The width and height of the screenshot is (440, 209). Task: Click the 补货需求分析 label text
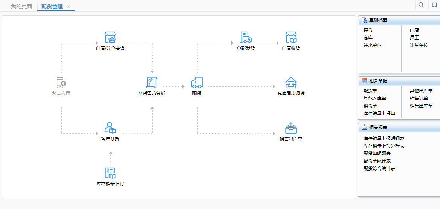pyautogui.click(x=151, y=94)
